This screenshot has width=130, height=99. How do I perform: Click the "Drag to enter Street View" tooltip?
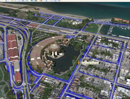click(x=90, y=63)
